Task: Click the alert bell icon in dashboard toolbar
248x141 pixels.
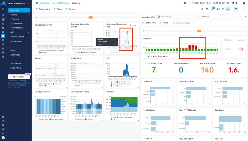Action: [202, 9]
